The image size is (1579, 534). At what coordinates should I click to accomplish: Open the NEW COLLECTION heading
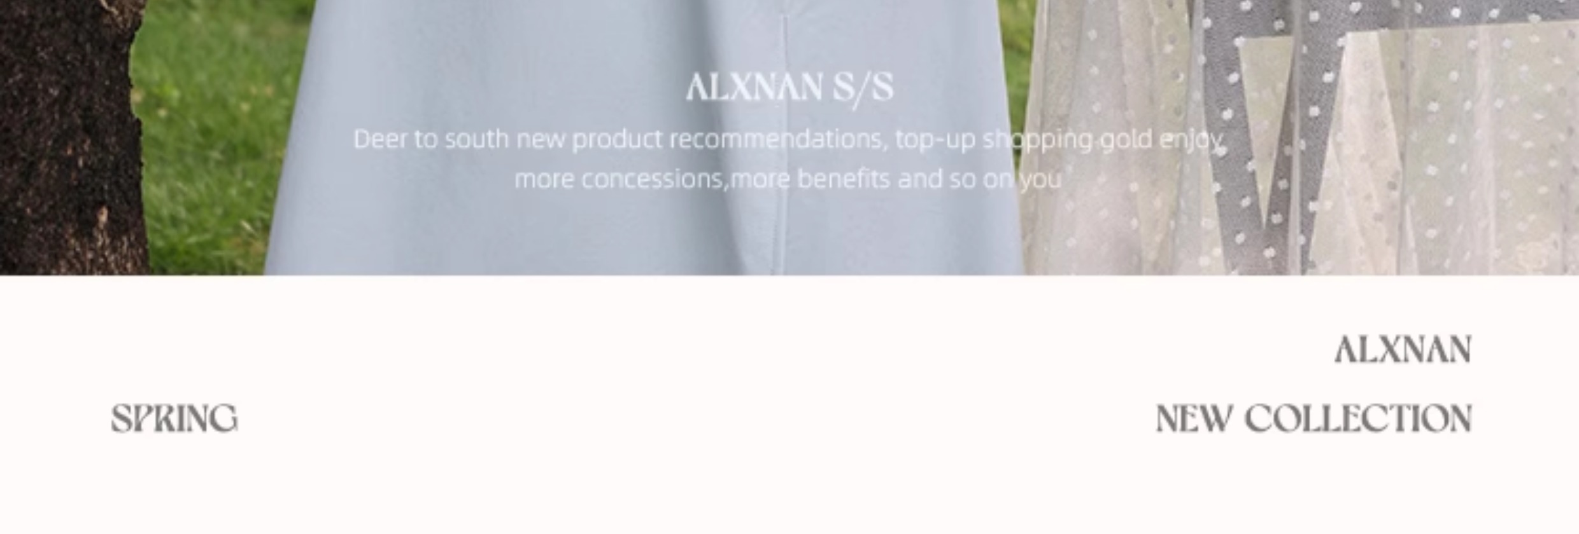tap(1313, 419)
